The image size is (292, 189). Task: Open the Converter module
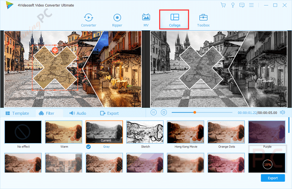[x=88, y=20]
